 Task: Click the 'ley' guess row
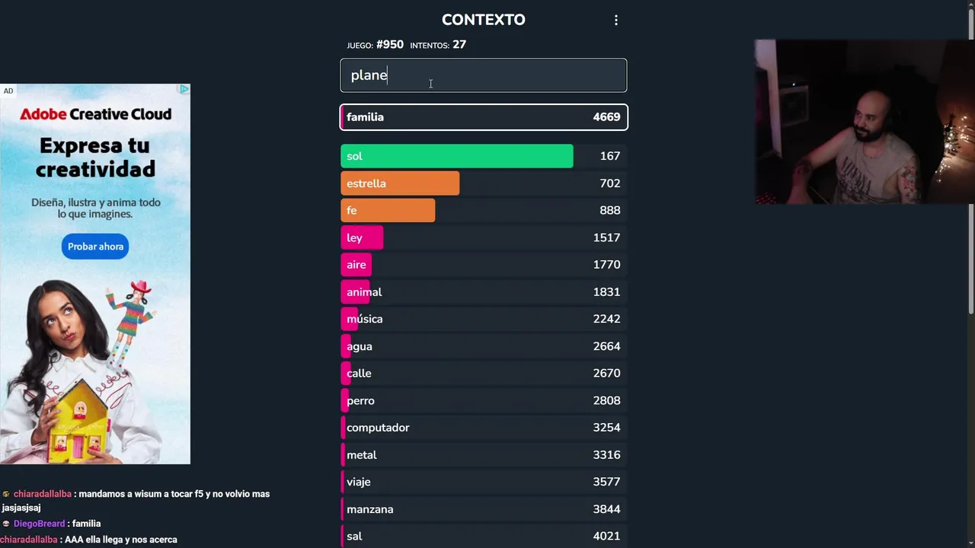[x=483, y=237]
